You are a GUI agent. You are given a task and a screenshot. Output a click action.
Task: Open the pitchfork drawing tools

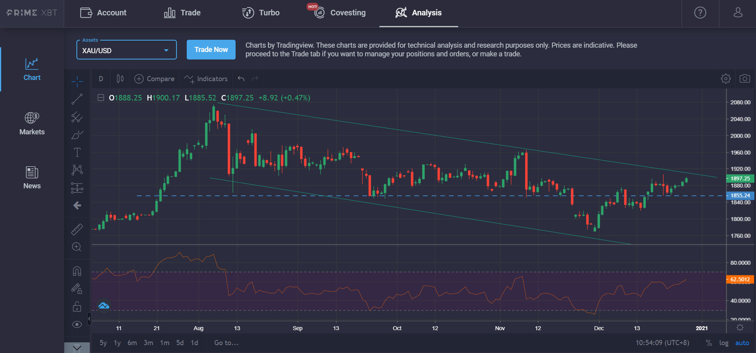point(77,117)
